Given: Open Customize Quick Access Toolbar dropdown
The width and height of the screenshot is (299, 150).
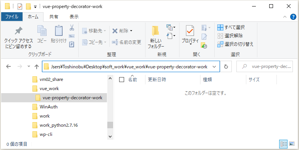Looking at the screenshot, I should pos(35,7).
